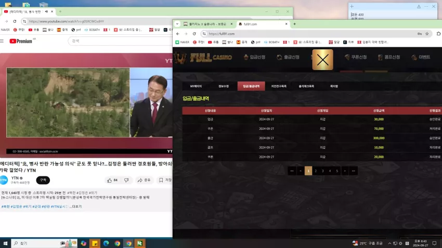Image resolution: width=442 pixels, height=248 pixels.
Task: Go to page 2 of the history list
Action: click(x=316, y=171)
